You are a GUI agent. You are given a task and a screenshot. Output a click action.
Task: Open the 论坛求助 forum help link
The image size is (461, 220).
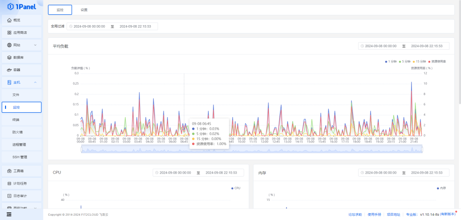tap(355, 214)
